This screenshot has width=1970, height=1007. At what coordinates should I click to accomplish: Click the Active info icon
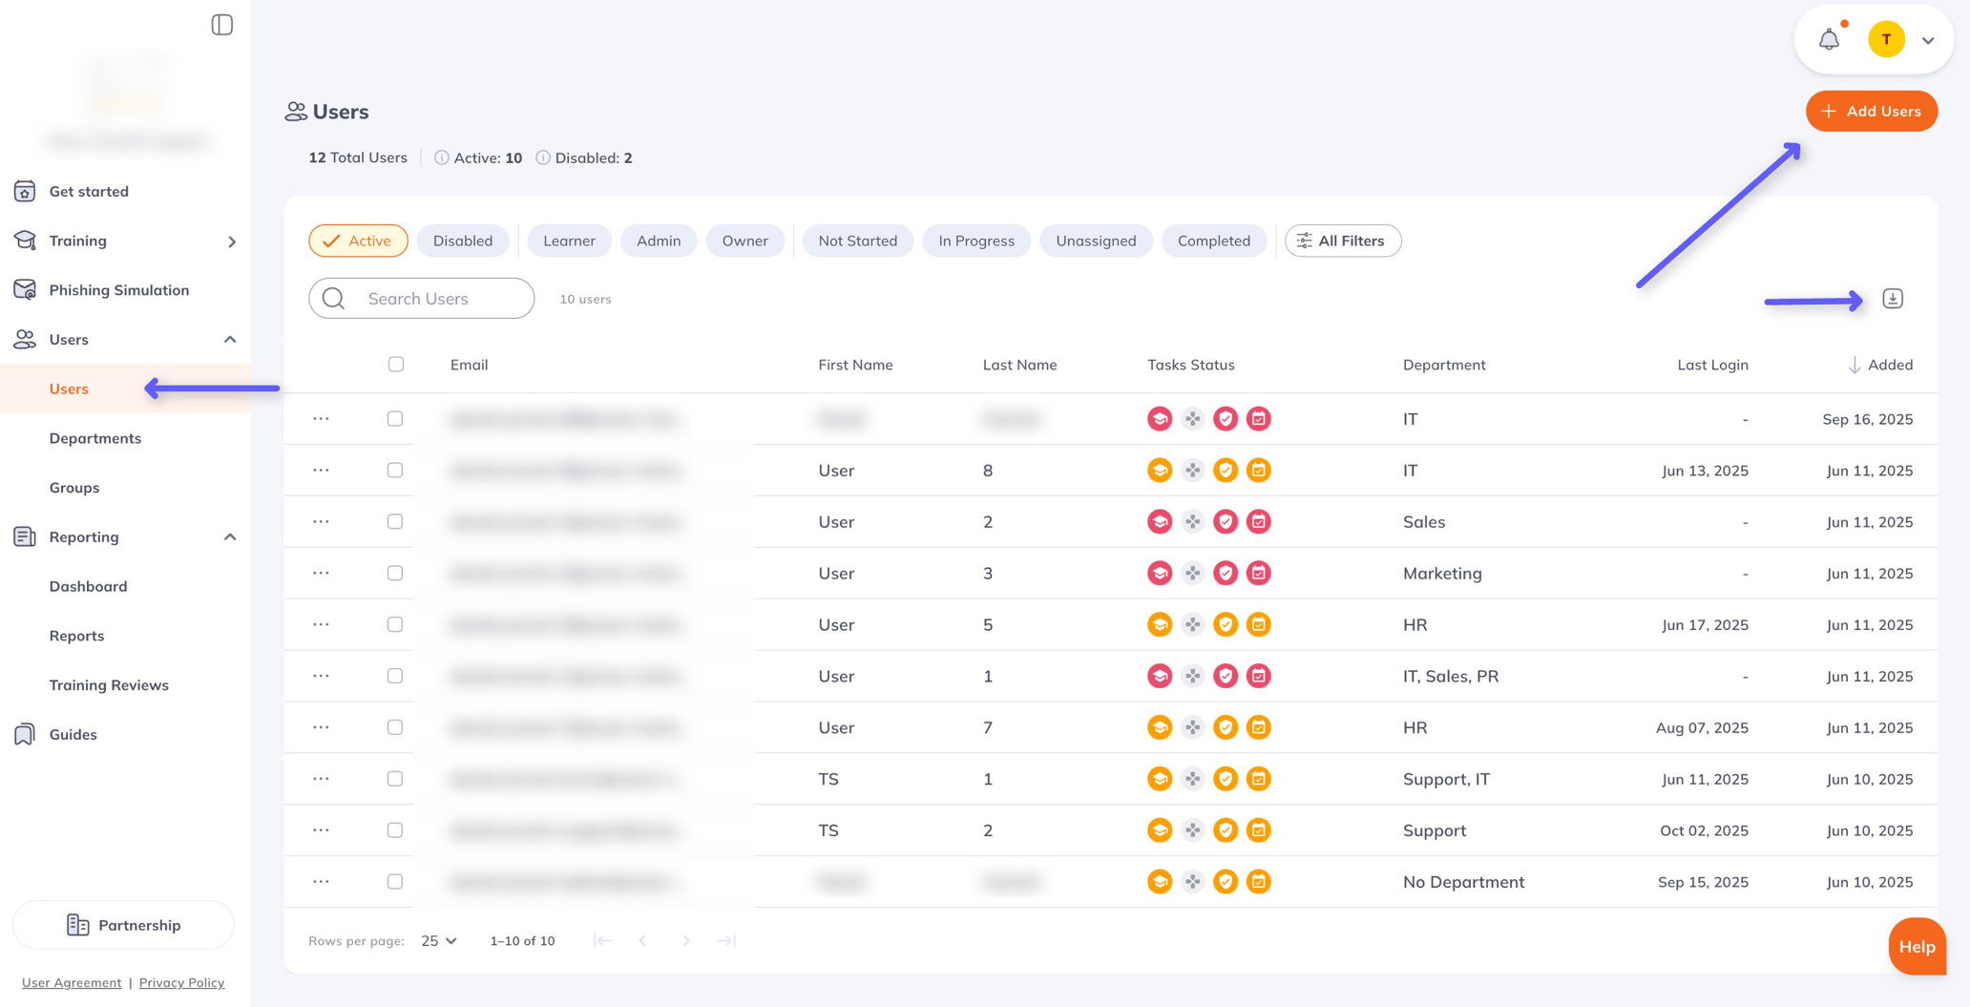pyautogui.click(x=441, y=157)
